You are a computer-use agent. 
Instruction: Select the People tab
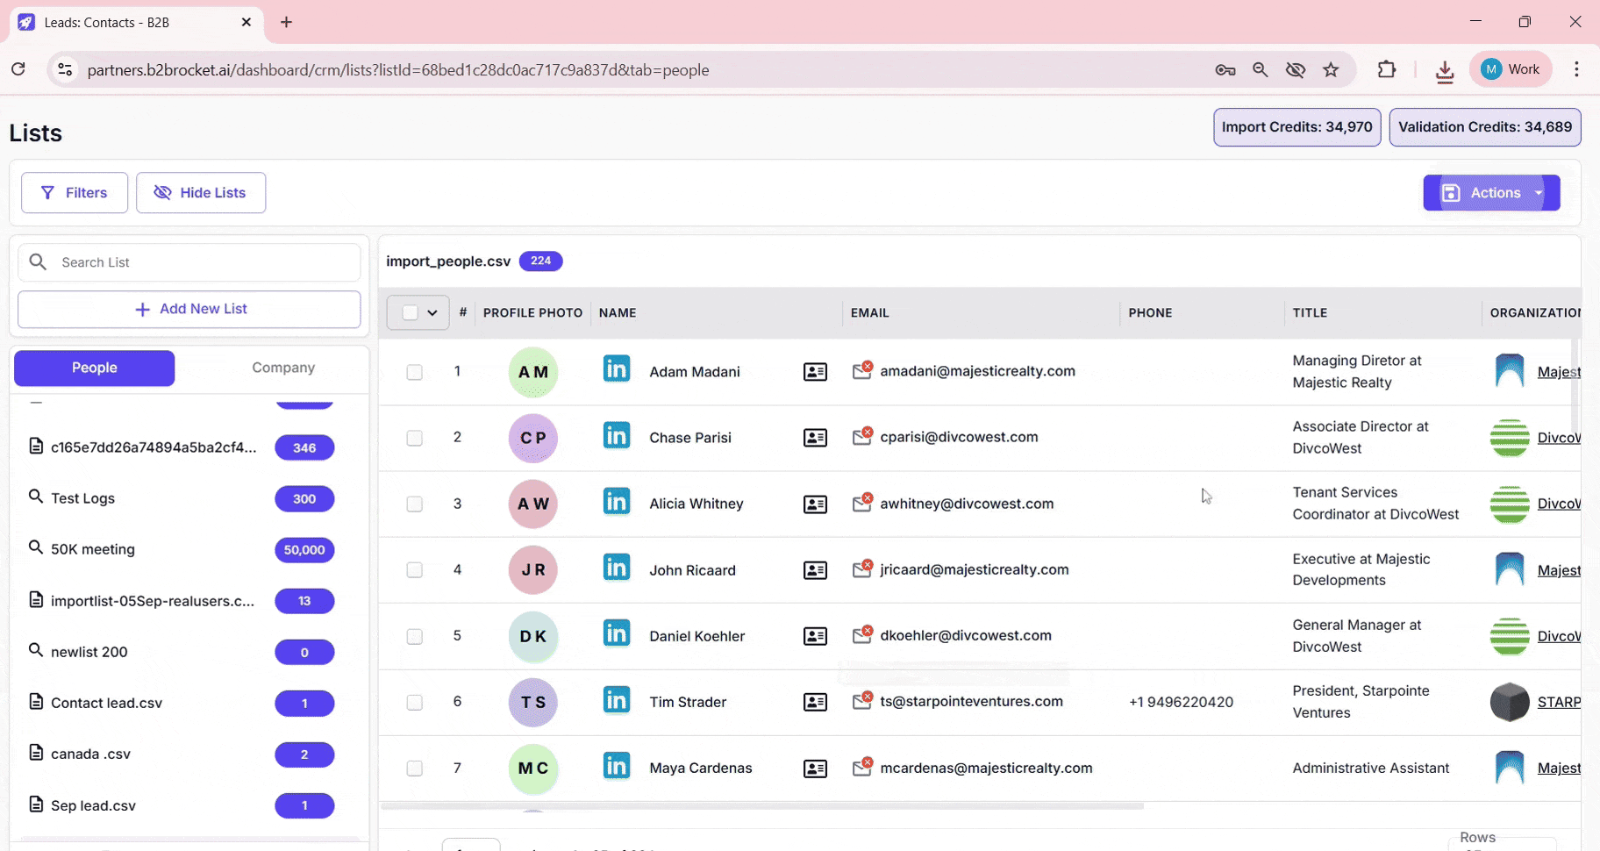tap(95, 368)
